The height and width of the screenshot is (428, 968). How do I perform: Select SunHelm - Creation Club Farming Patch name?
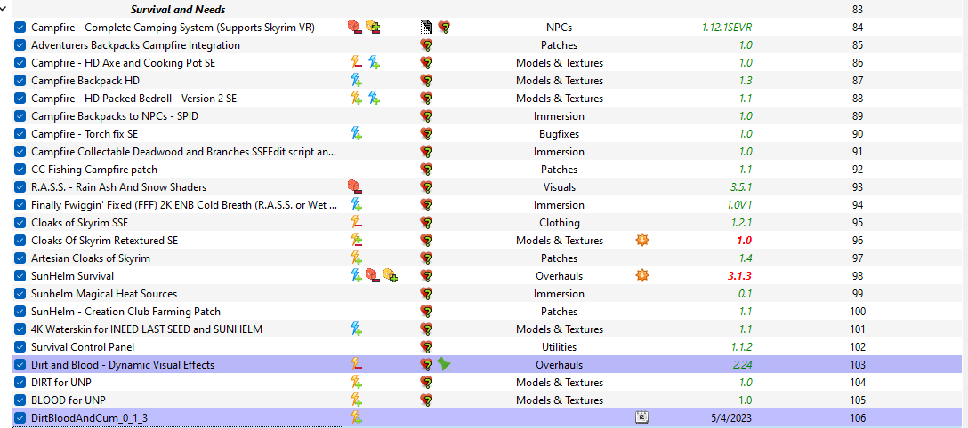pyautogui.click(x=125, y=312)
